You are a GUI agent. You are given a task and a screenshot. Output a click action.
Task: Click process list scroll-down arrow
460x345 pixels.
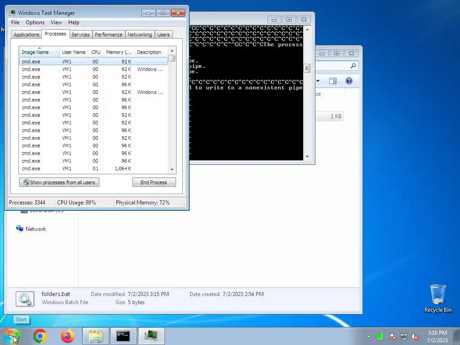coord(172,169)
